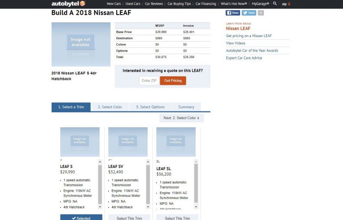The width and height of the screenshot is (343, 220).
Task: Open Car Financing menu
Action: point(206,4)
